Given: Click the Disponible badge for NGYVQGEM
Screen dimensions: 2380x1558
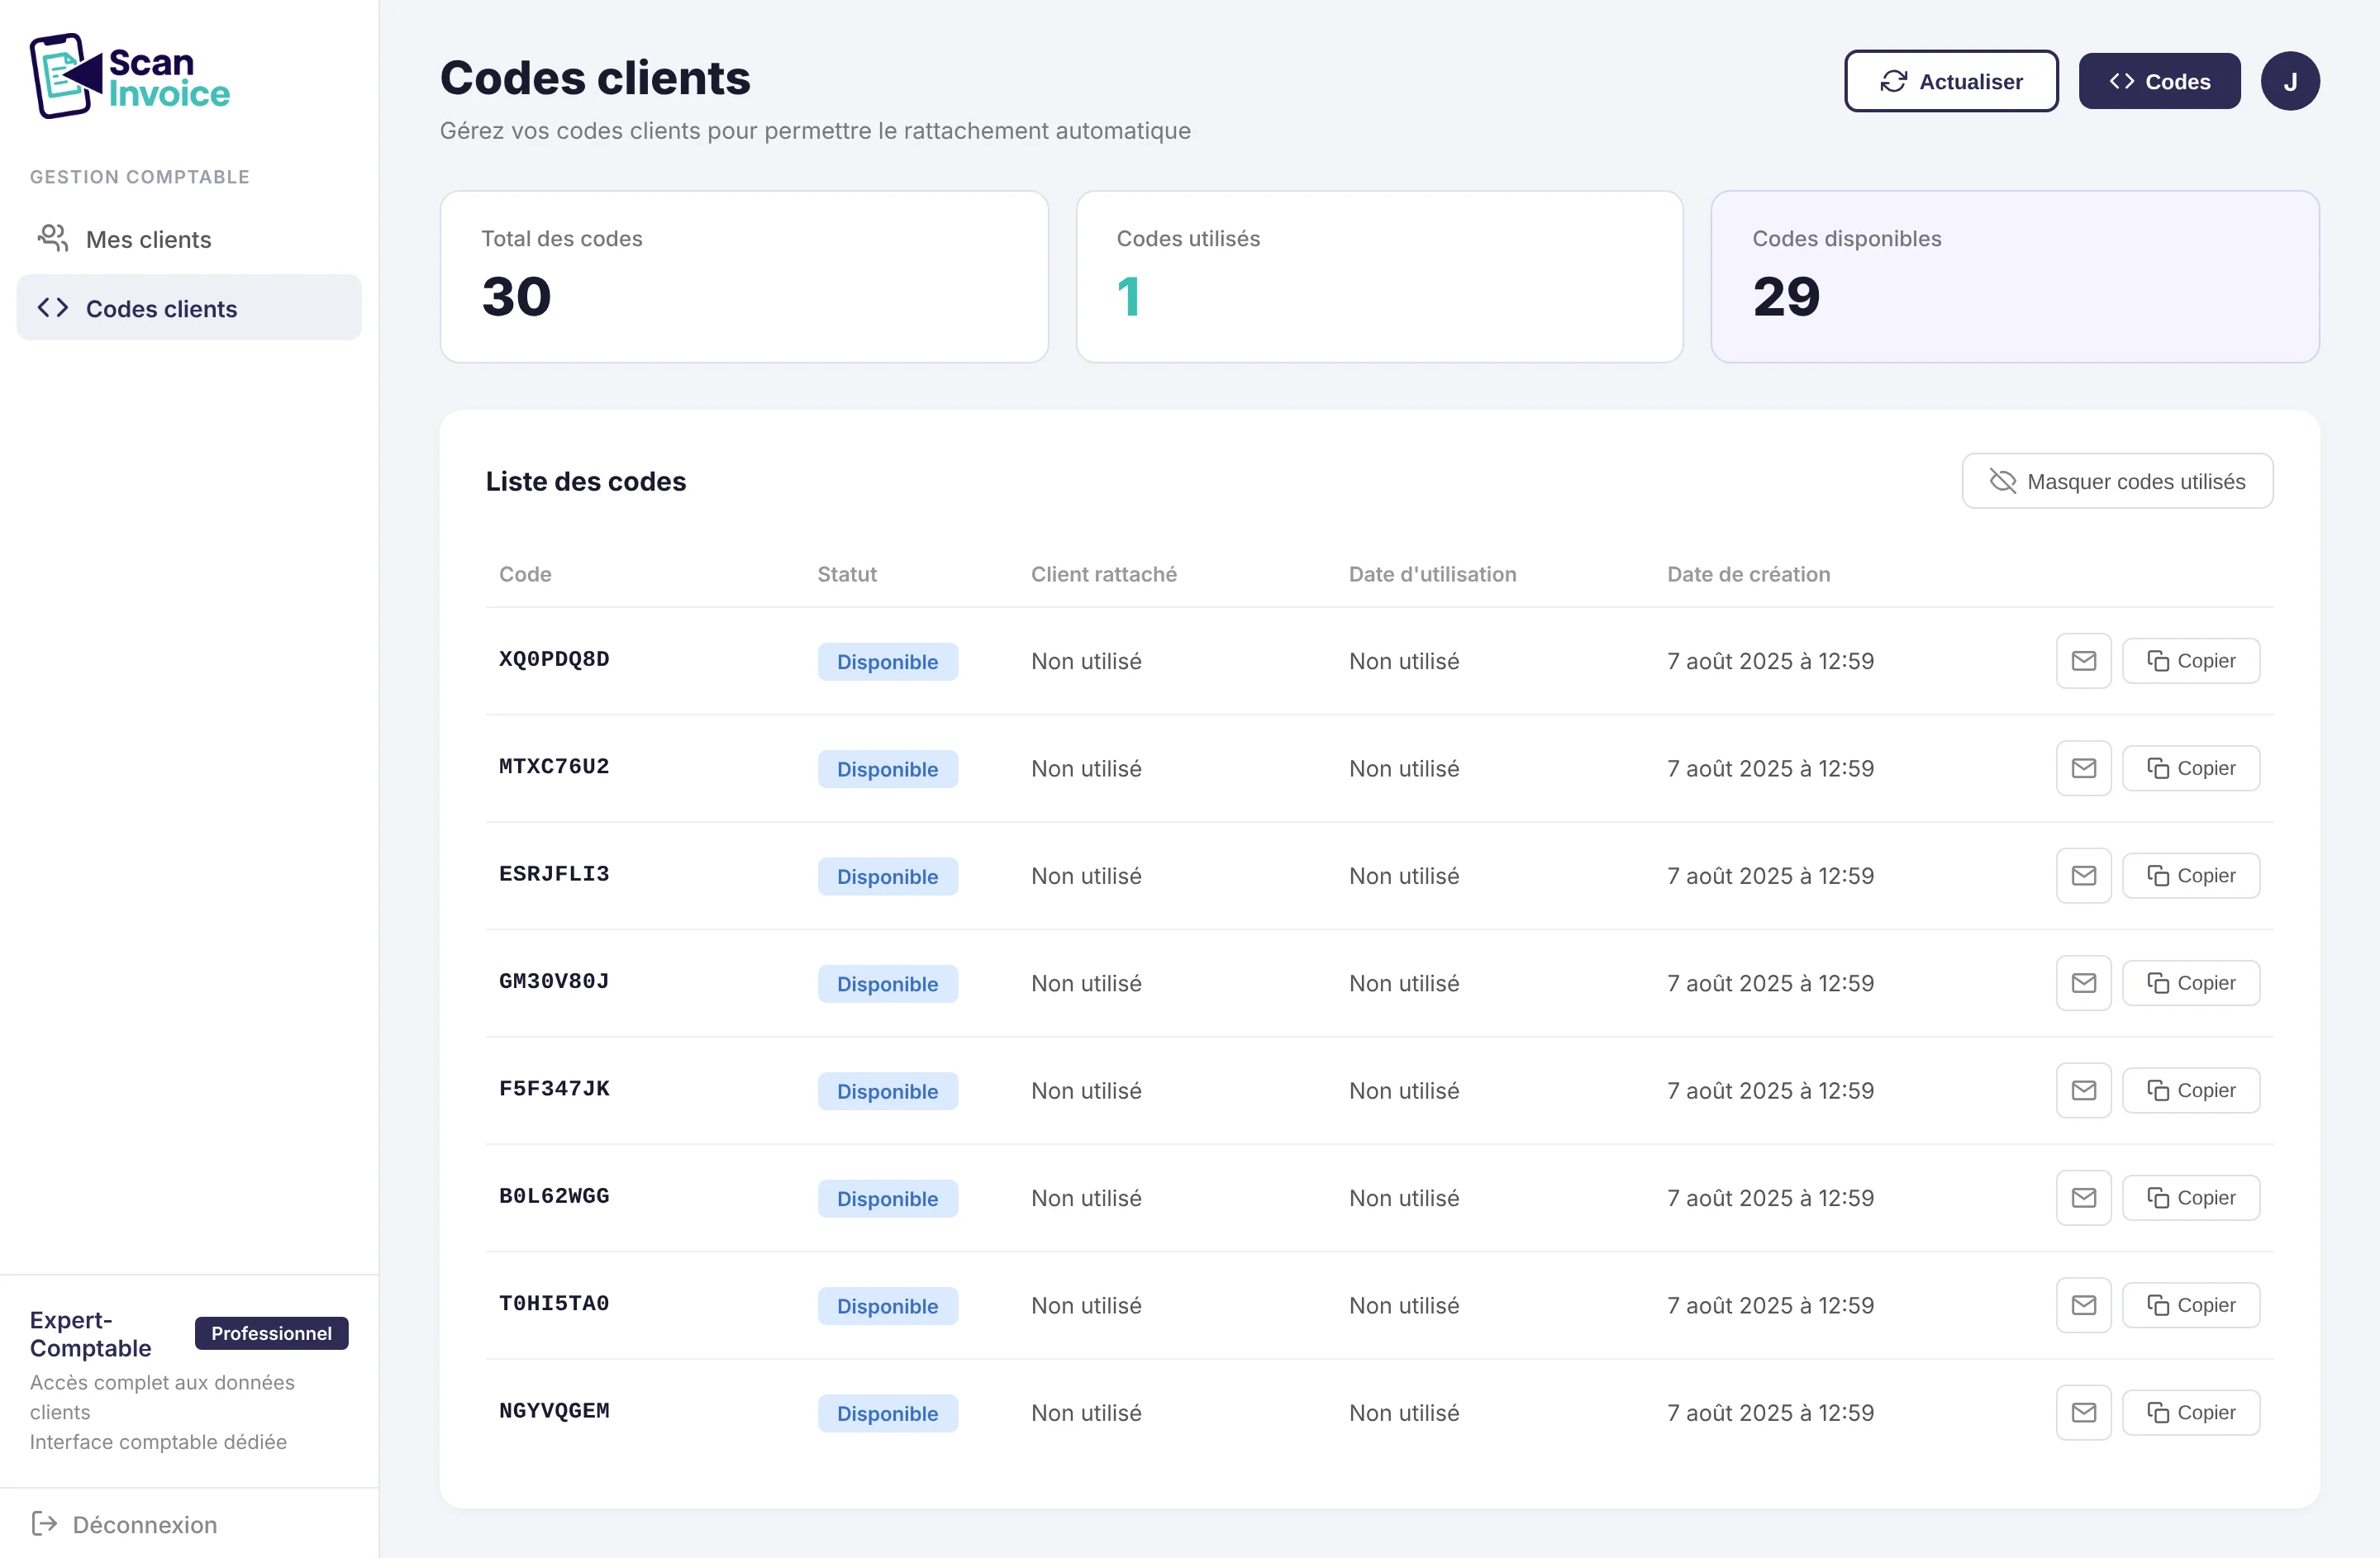Looking at the screenshot, I should [x=888, y=1412].
